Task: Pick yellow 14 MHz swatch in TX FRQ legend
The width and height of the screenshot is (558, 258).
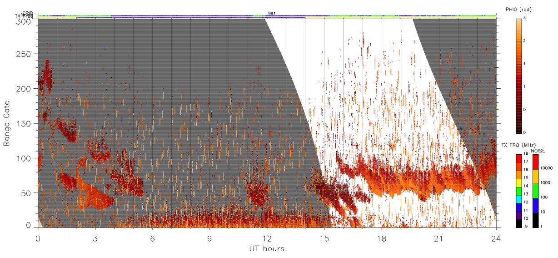Action: coord(519,183)
